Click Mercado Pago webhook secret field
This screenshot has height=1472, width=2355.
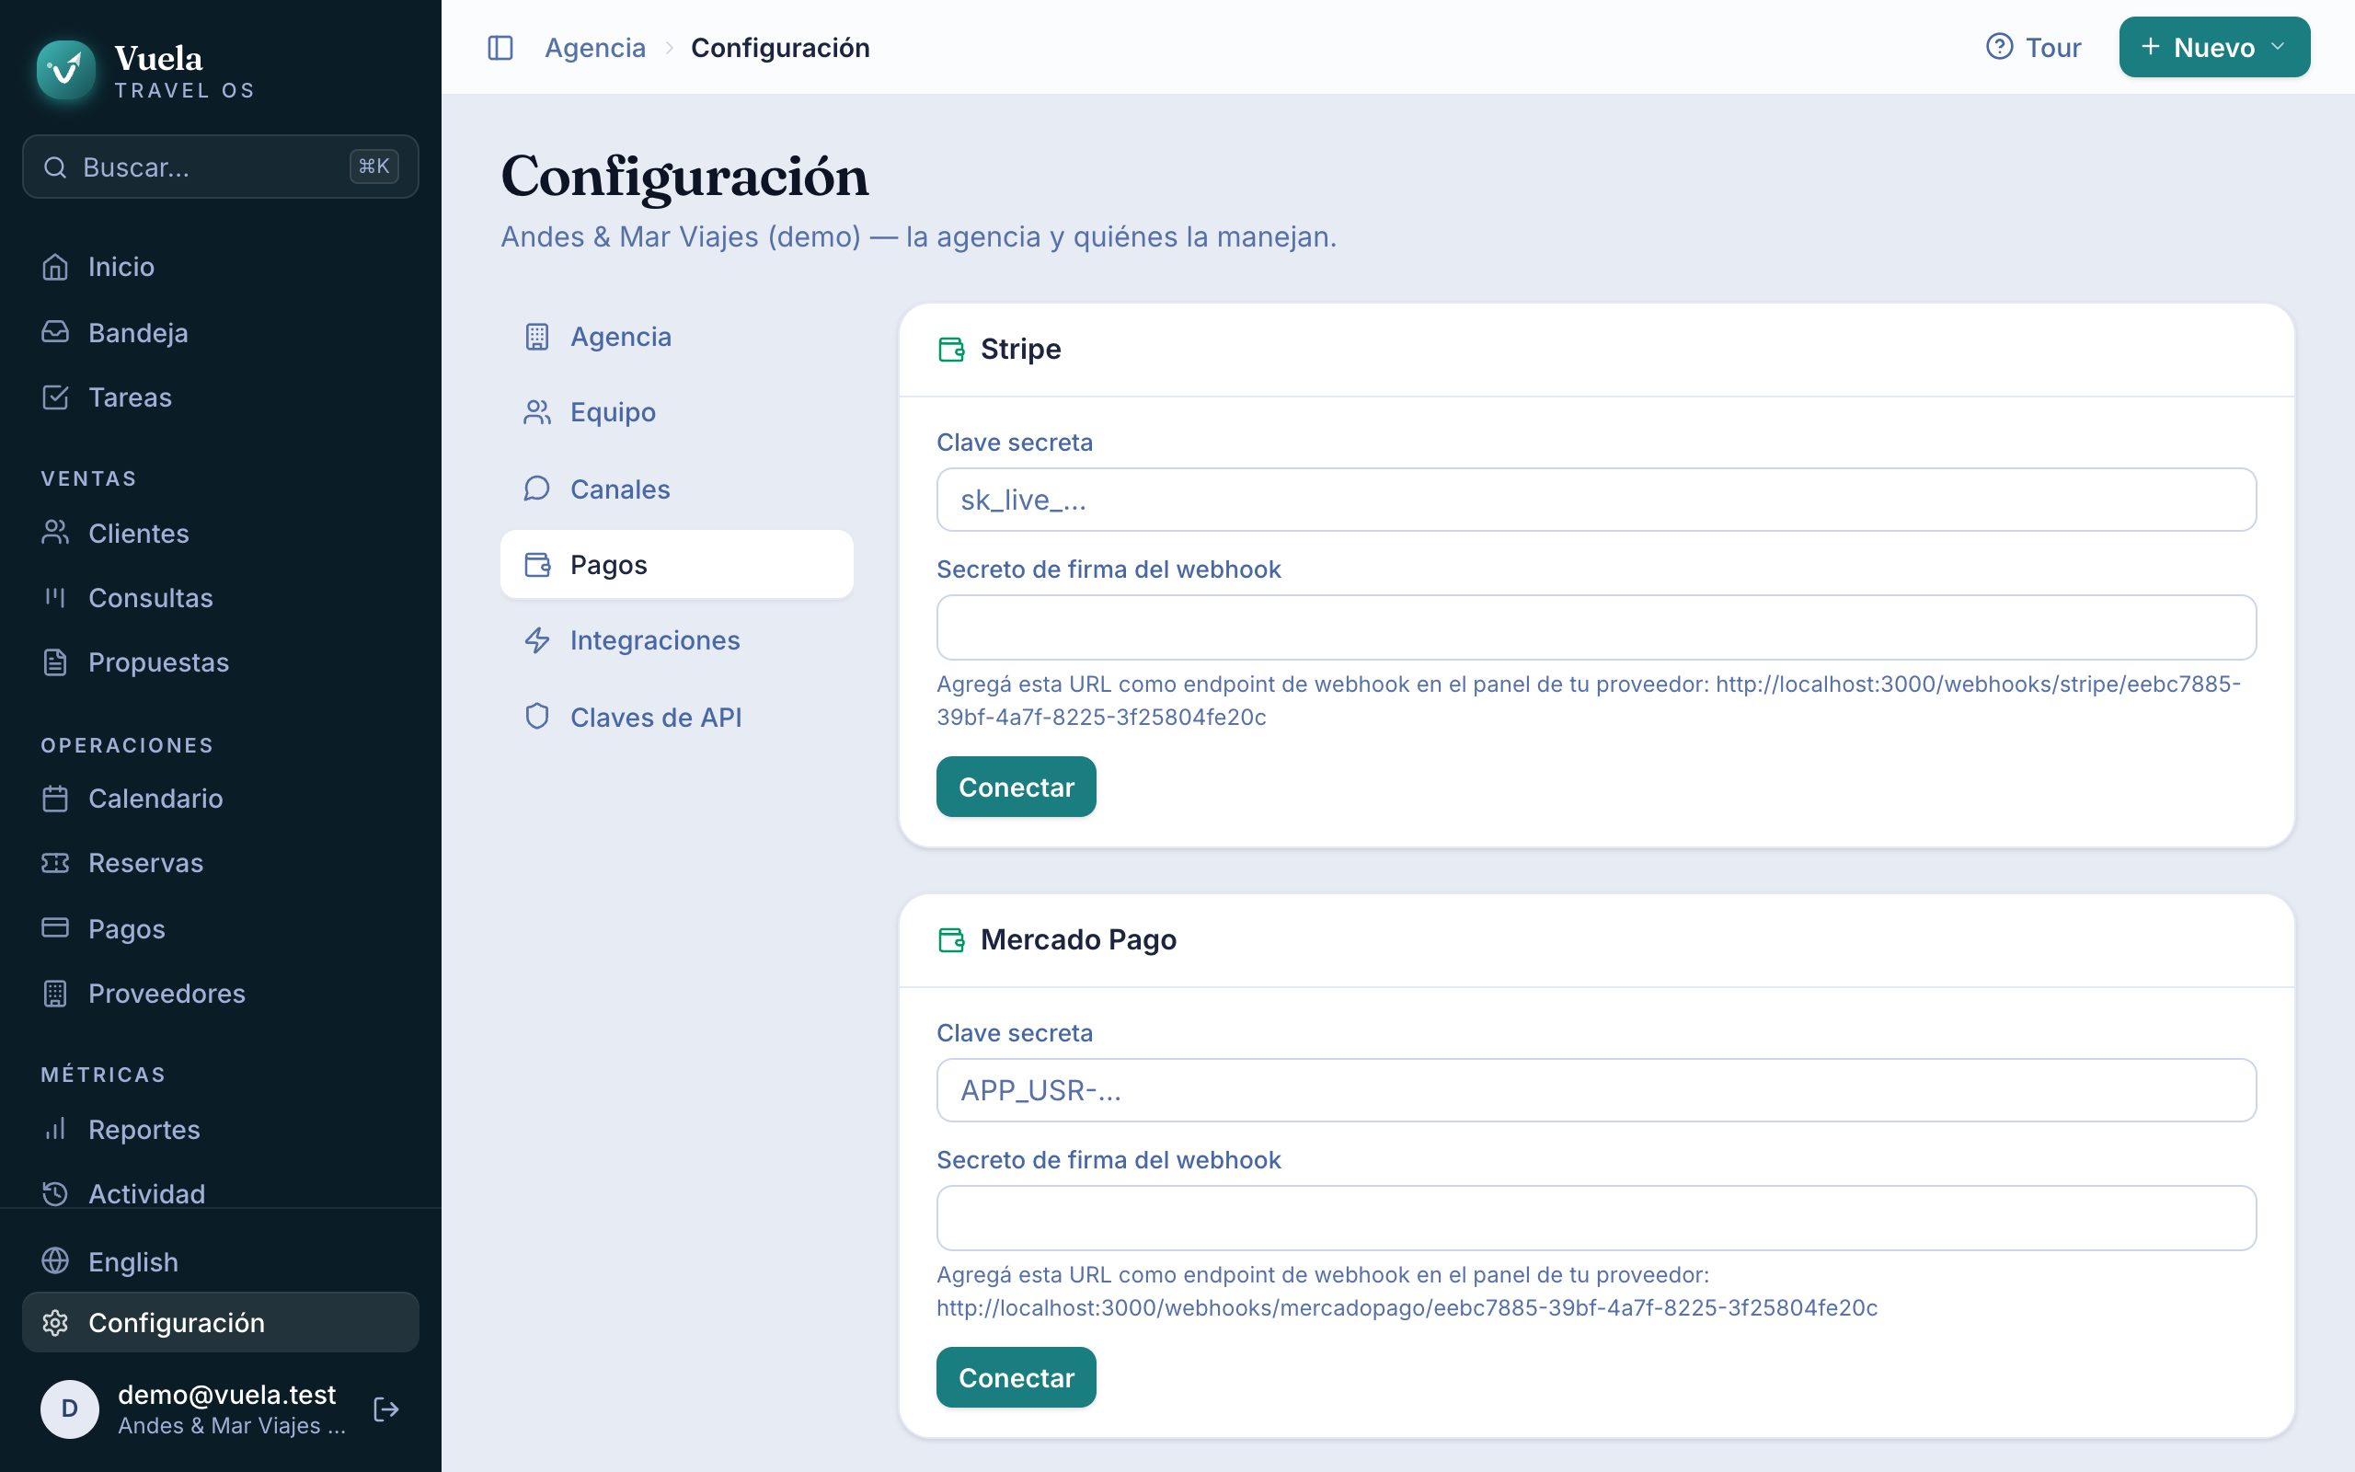point(1596,1218)
